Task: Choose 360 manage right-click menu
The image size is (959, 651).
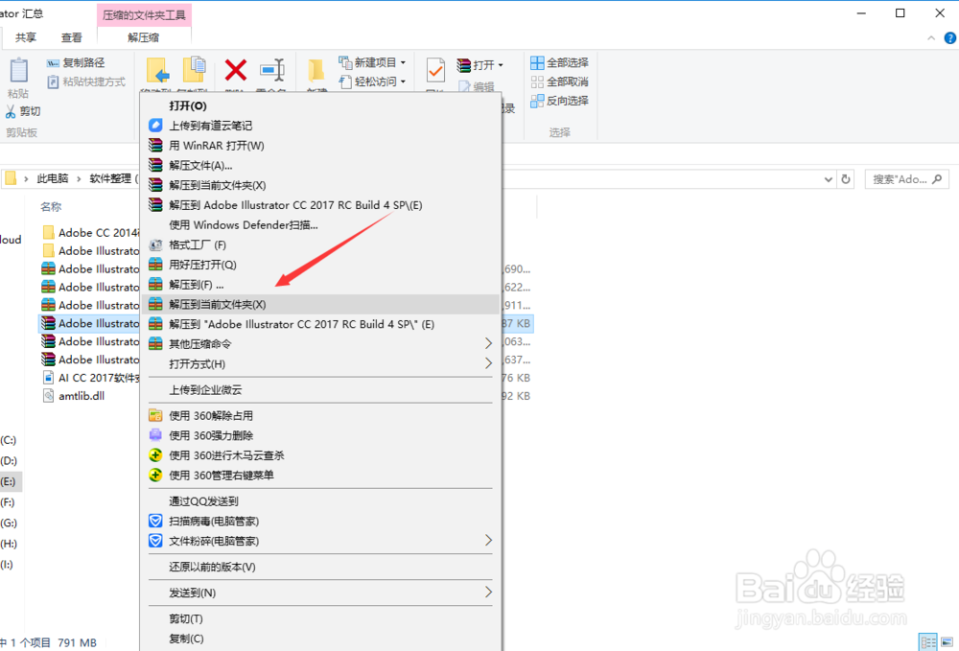Action: point(320,475)
